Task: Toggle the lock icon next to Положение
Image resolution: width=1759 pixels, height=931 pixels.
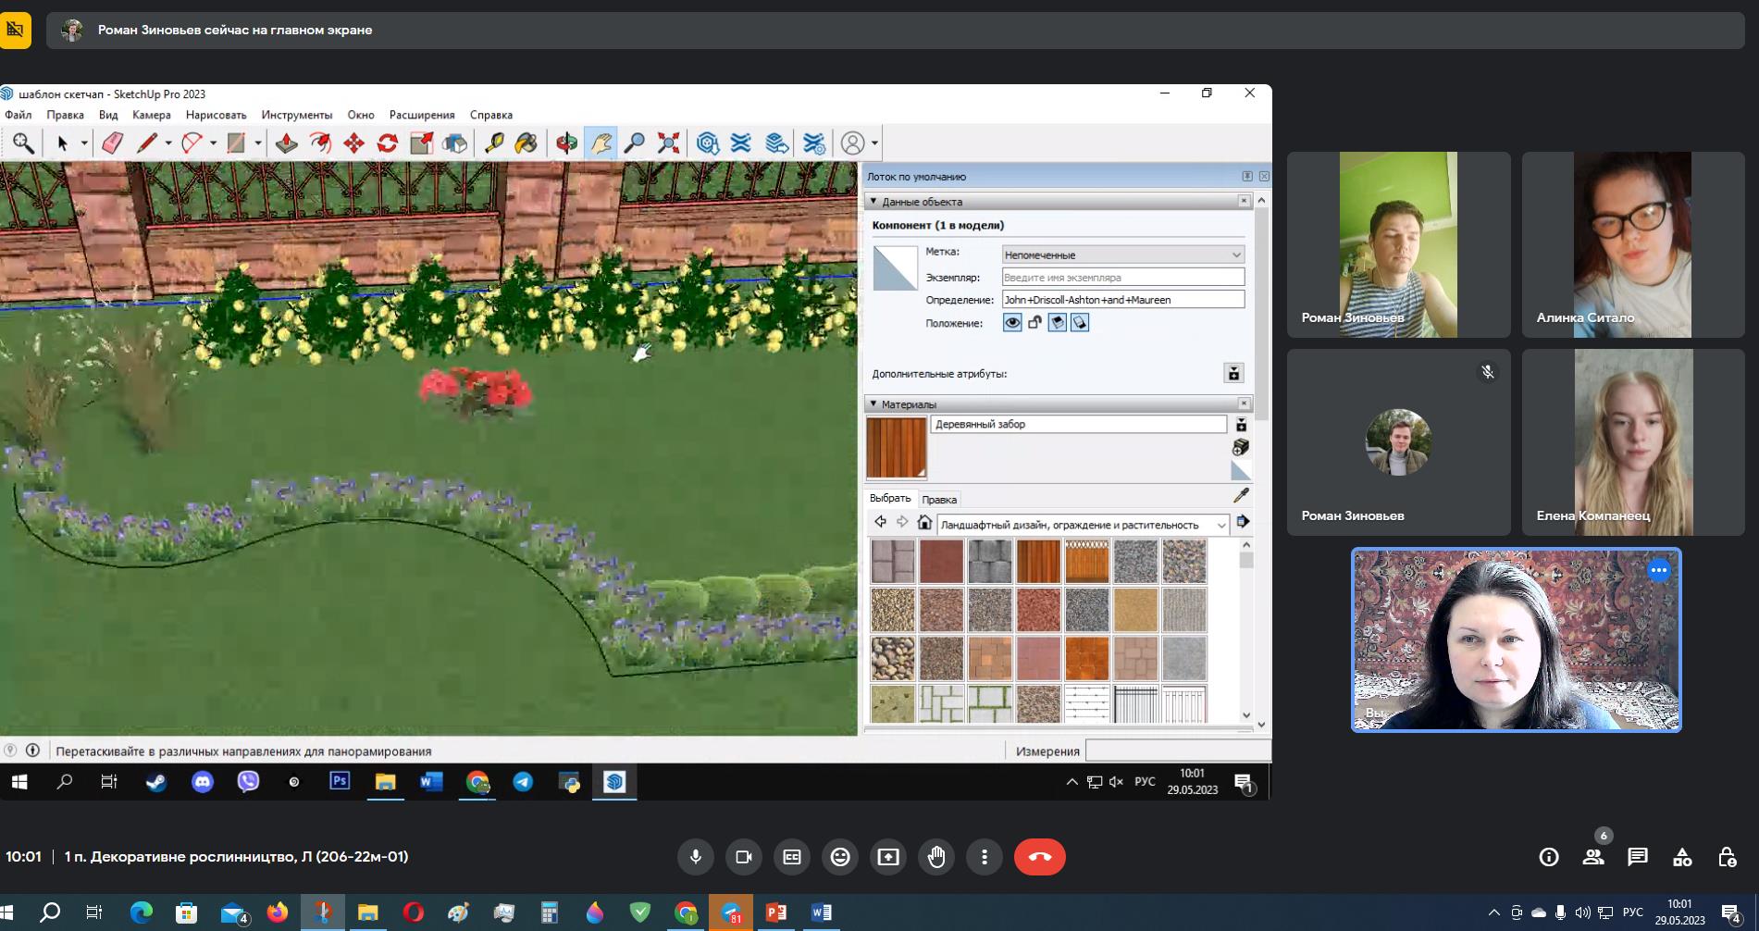Action: (x=1034, y=323)
